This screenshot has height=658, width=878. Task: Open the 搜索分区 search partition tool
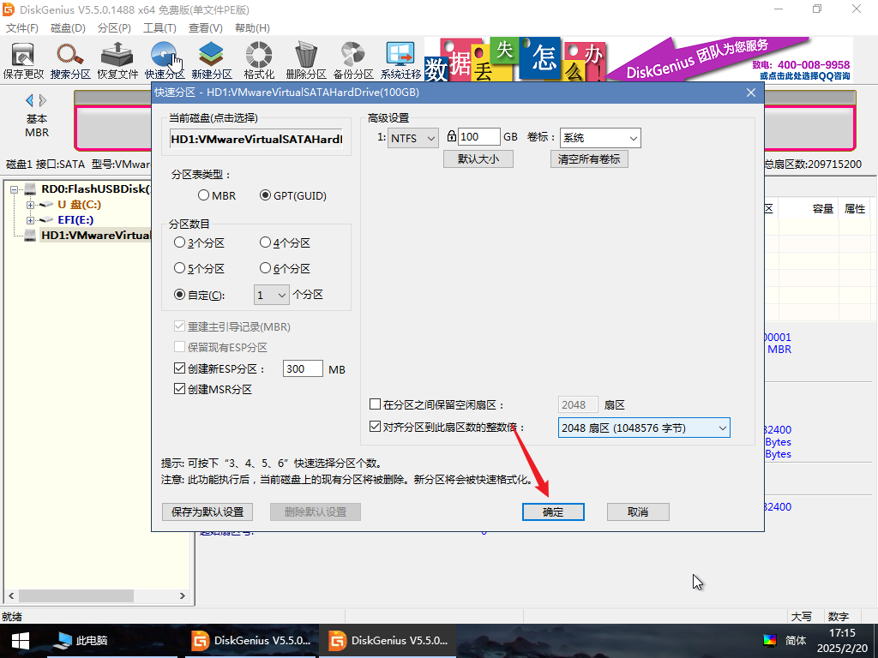point(70,61)
